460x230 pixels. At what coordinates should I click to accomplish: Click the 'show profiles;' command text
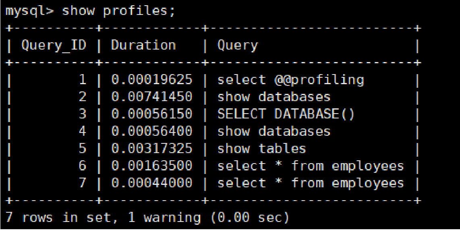click(118, 12)
